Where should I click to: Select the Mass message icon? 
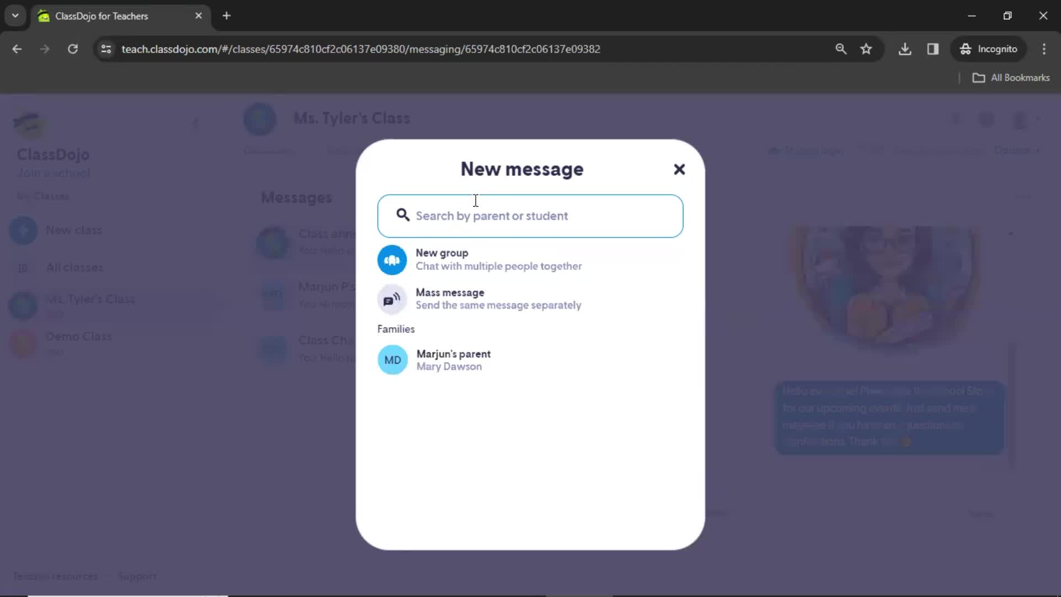click(x=392, y=299)
